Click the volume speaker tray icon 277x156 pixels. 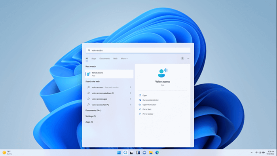pos(260,153)
